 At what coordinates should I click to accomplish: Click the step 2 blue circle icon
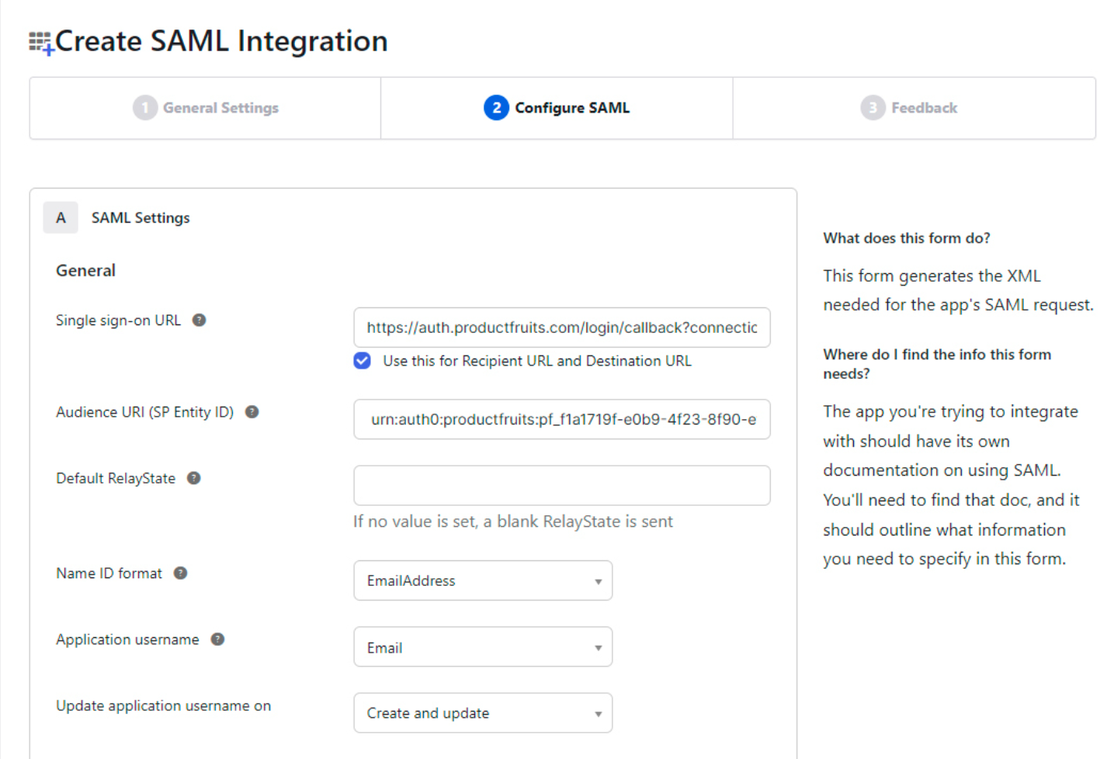[x=496, y=108]
